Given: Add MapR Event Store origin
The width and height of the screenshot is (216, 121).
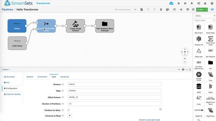Looking at the screenshot, I should tap(210, 100).
